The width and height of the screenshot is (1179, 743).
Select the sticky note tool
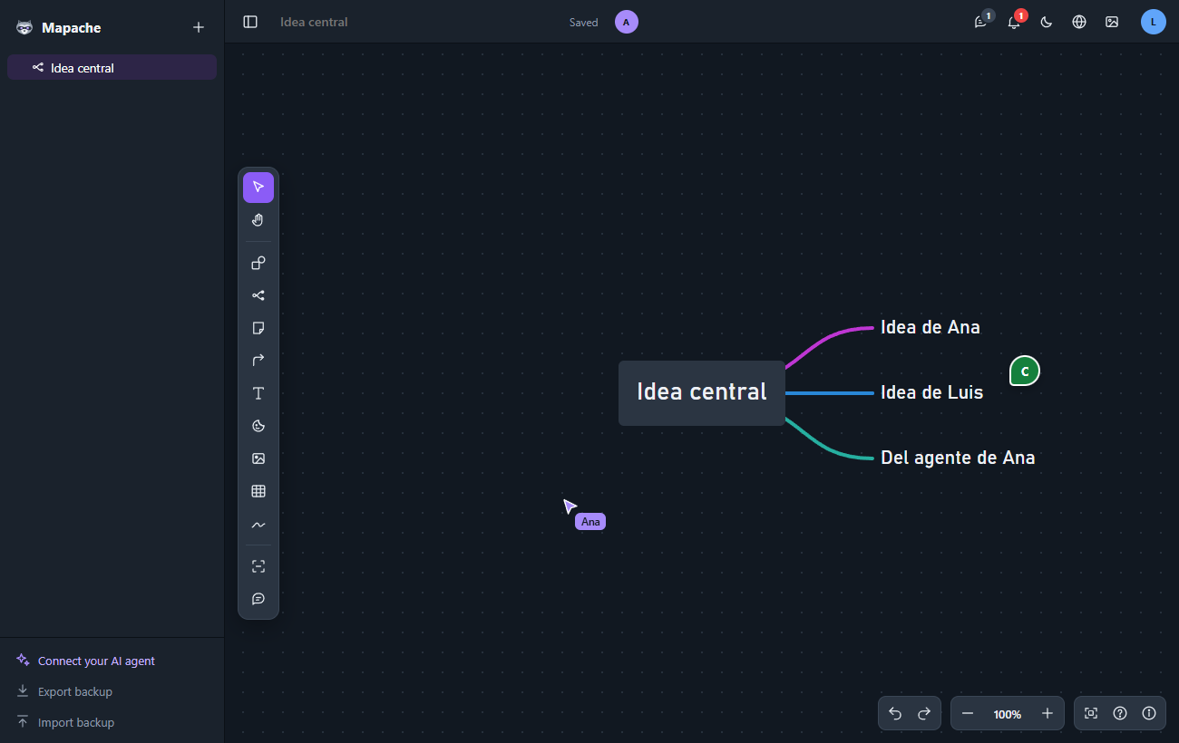(x=258, y=328)
